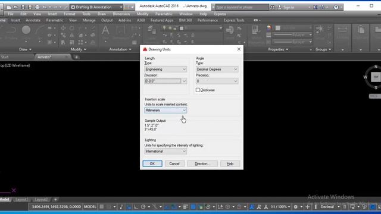Open the Angle Precision dropdown
Image resolution: width=381 pixels, height=214 pixels.
pyautogui.click(x=217, y=81)
